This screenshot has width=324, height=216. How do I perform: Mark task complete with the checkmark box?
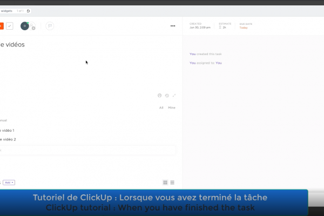pos(10,26)
